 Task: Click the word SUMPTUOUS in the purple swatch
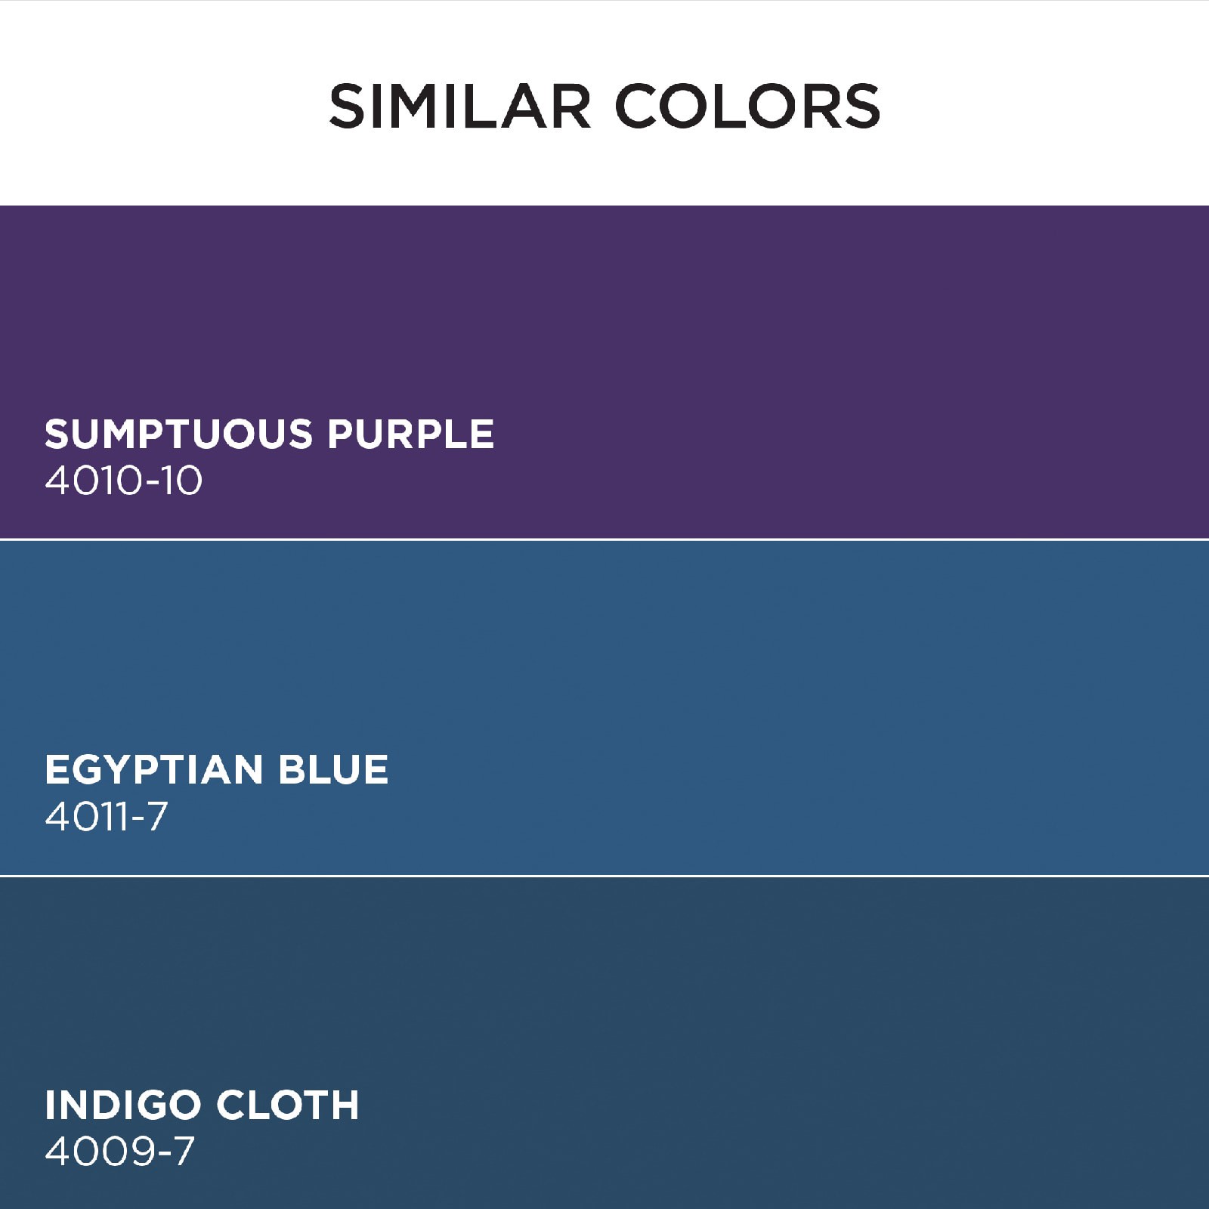178,434
